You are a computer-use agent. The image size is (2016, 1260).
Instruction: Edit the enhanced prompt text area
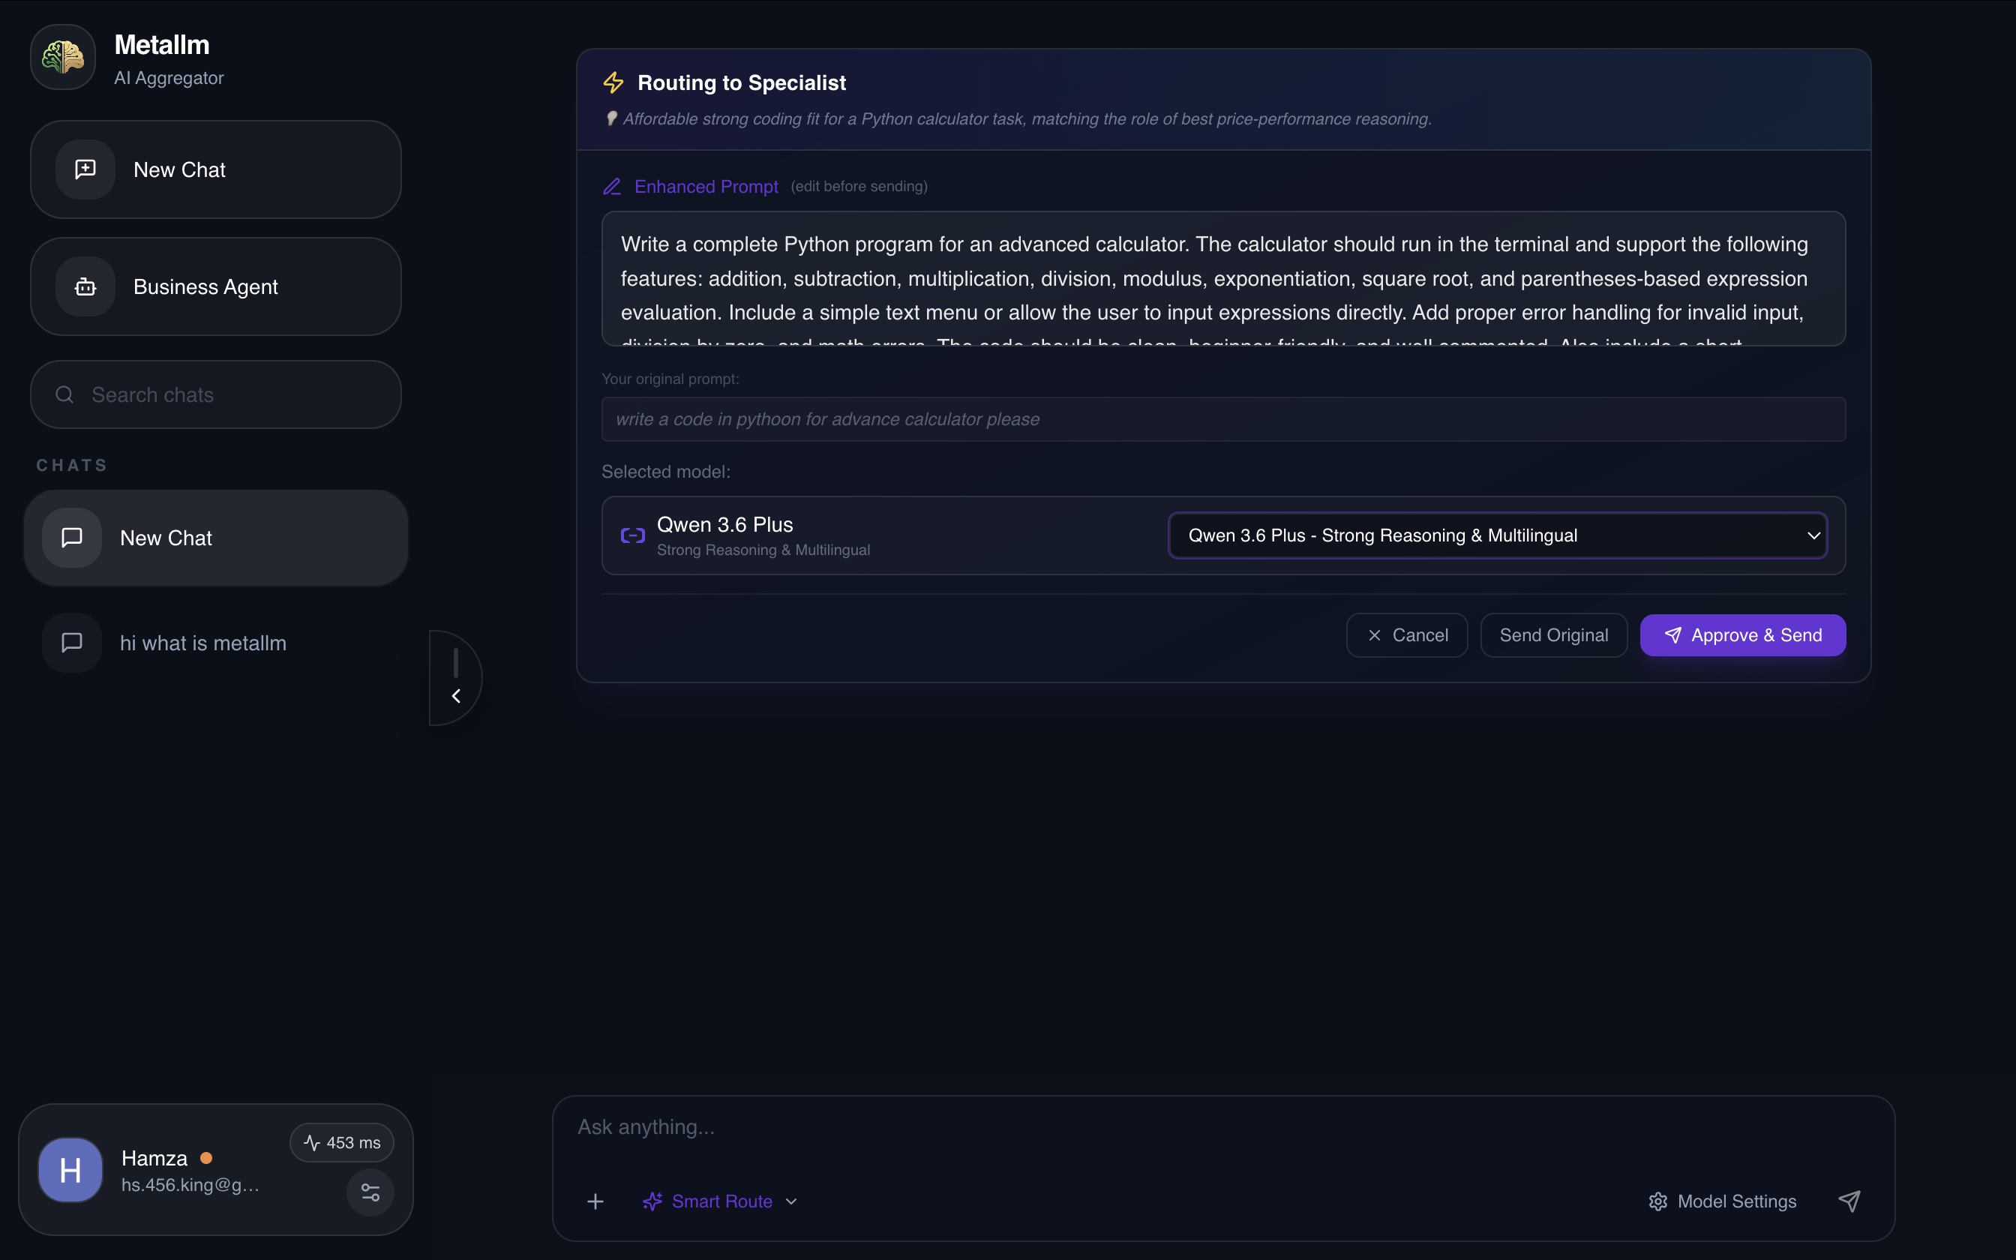coord(1224,278)
